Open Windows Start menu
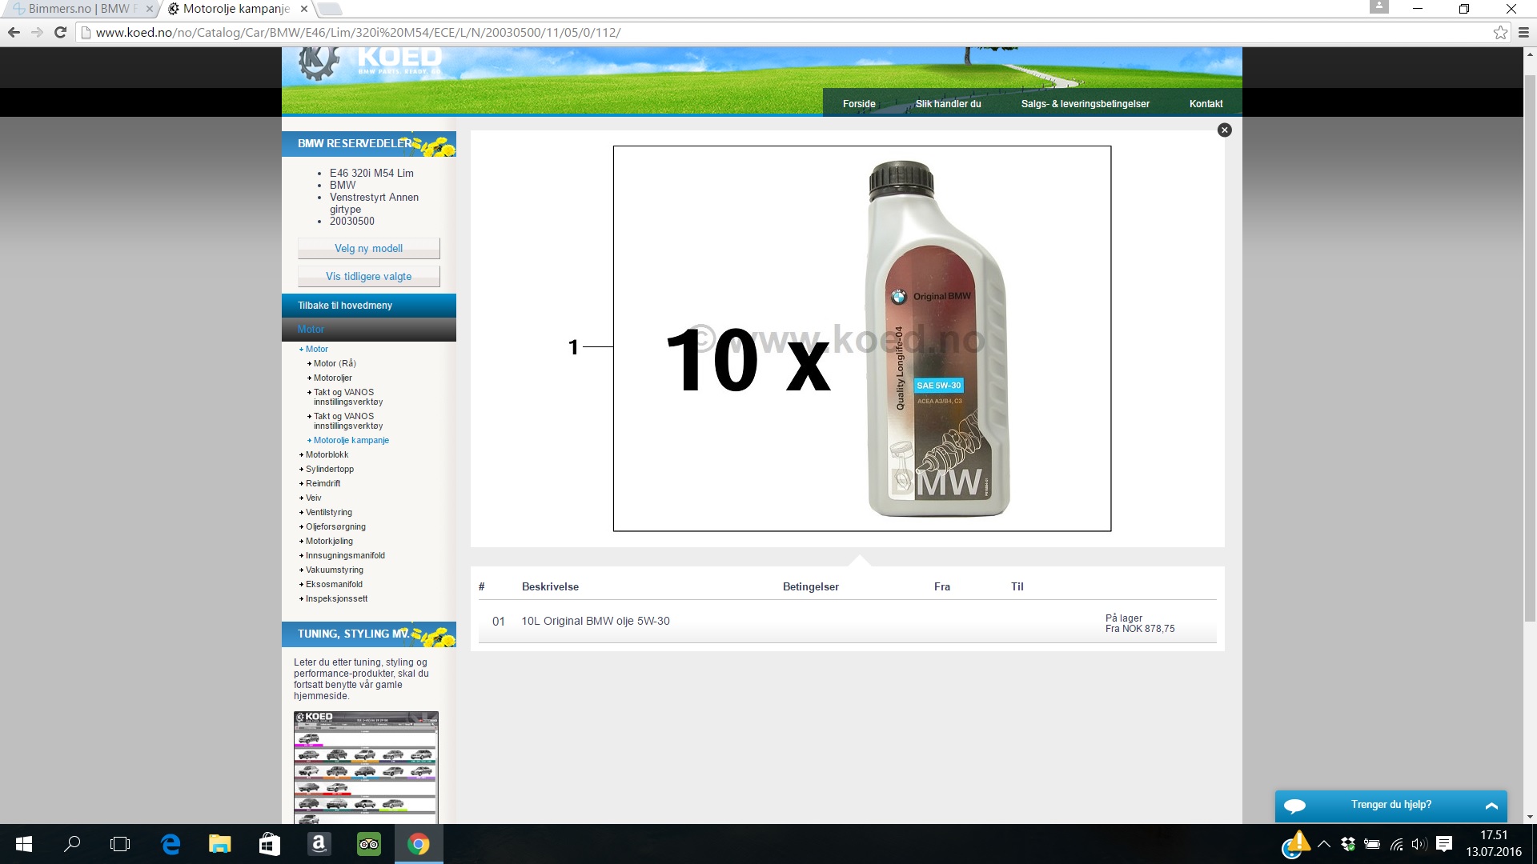Viewport: 1537px width, 864px height. [24, 844]
